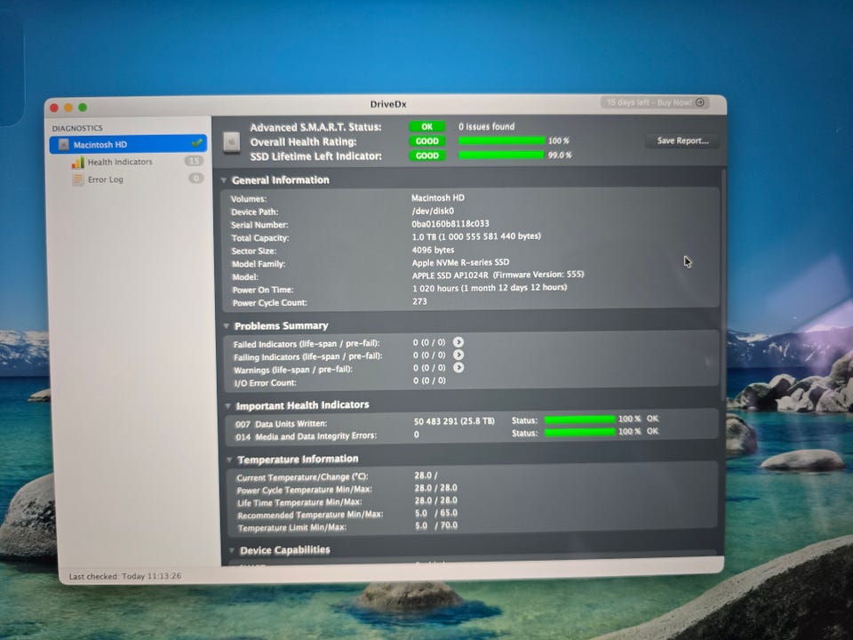This screenshot has width=853, height=640.
Task: Click the green OK status badge
Action: (427, 127)
